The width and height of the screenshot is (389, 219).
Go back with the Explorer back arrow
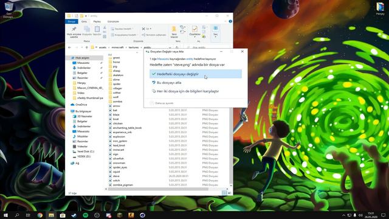[69, 47]
